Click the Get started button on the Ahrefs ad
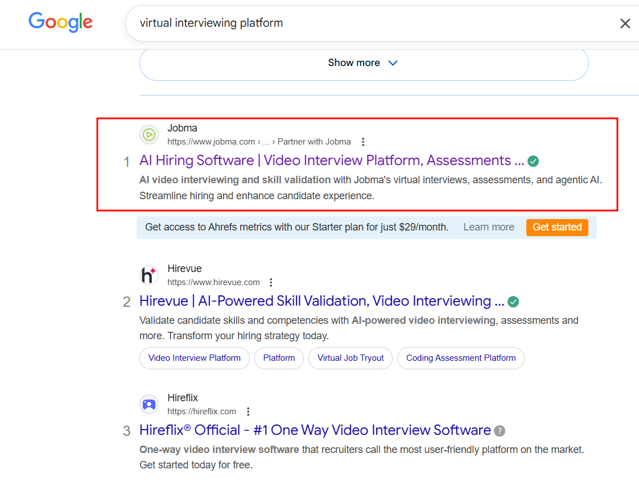This screenshot has height=486, width=639. pos(556,227)
